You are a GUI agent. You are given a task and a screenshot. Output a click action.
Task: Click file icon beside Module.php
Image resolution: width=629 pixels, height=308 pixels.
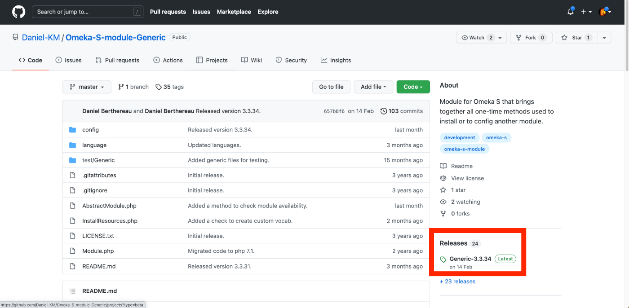(73, 251)
